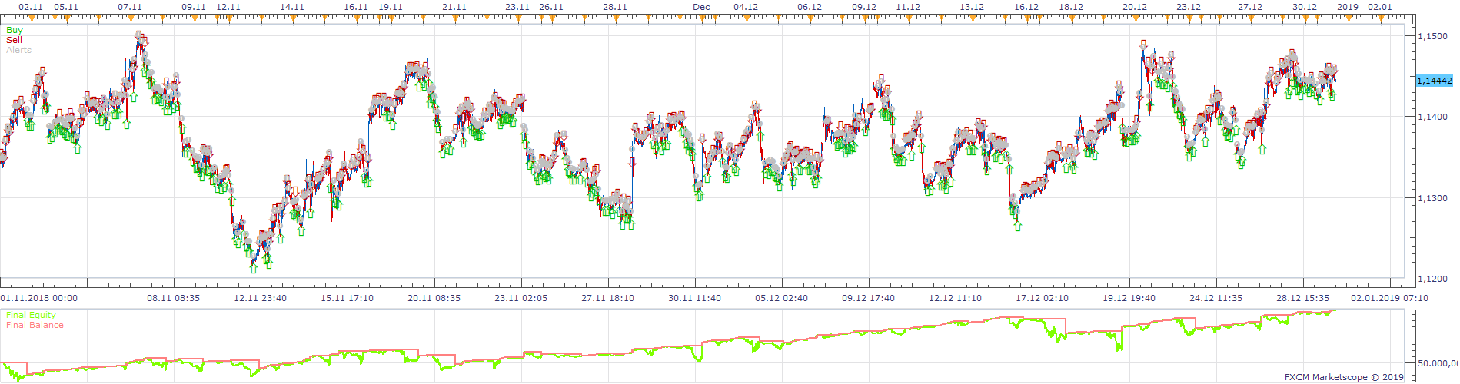Image resolution: width=1460 pixels, height=384 pixels.
Task: Click the 24.12 11:35 timestamp
Action: point(1216,298)
